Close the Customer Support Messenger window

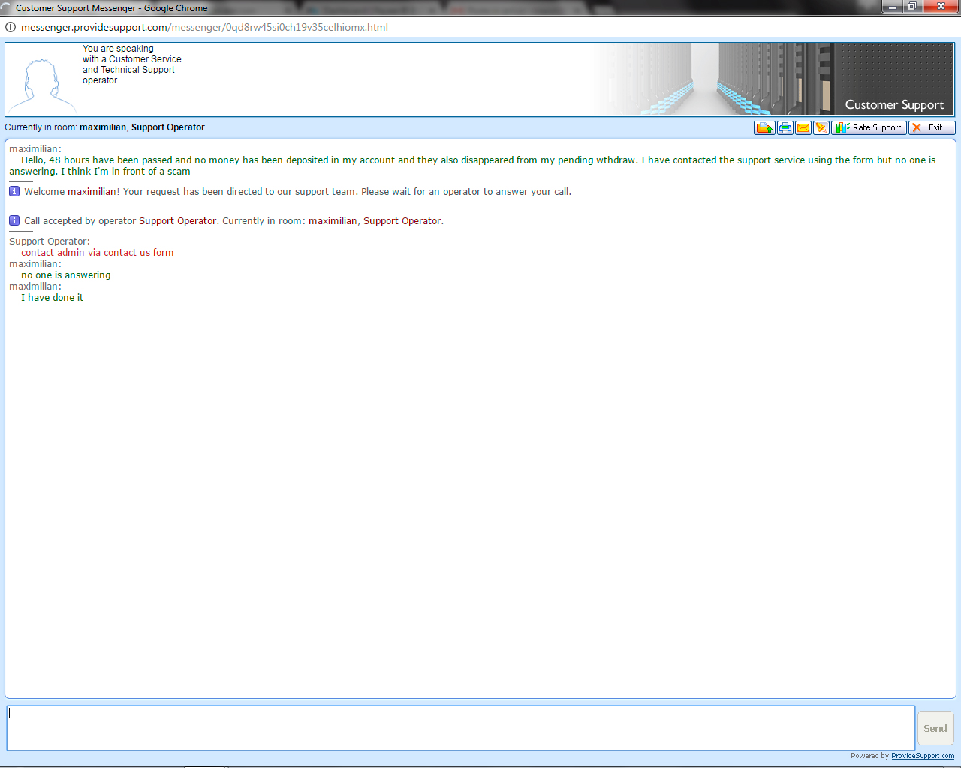(x=940, y=7)
